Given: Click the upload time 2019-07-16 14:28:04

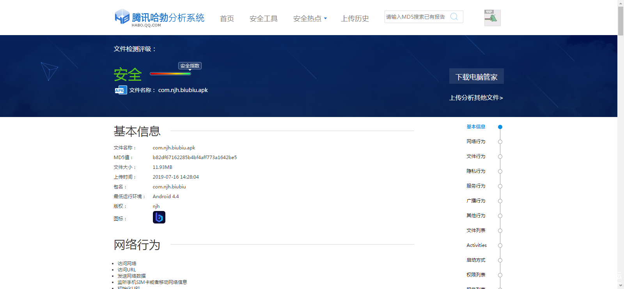Looking at the screenshot, I should tap(175, 177).
